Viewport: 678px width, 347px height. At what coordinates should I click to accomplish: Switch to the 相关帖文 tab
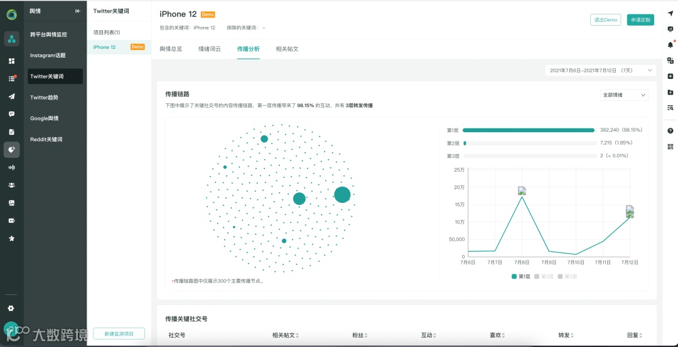tap(287, 49)
